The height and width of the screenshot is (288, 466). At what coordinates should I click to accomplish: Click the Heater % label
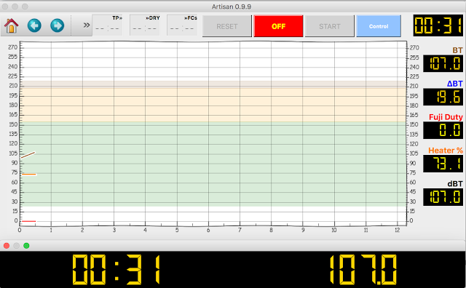tap(446, 151)
